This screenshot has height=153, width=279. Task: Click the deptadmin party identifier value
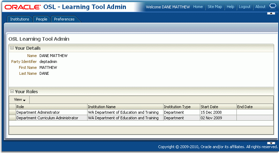click(x=48, y=62)
